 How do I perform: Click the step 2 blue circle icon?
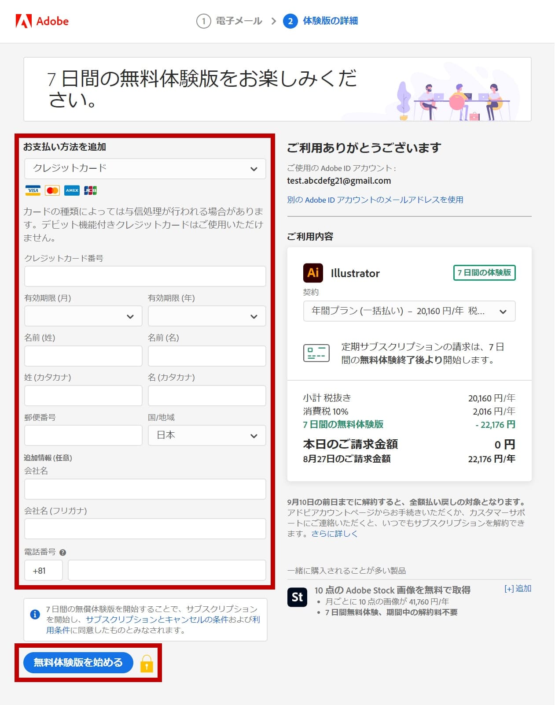[290, 21]
